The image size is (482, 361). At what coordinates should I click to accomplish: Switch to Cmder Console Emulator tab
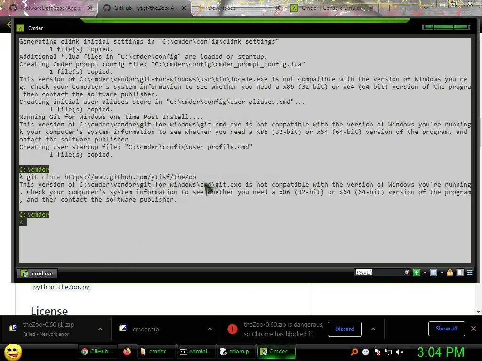pos(332,8)
